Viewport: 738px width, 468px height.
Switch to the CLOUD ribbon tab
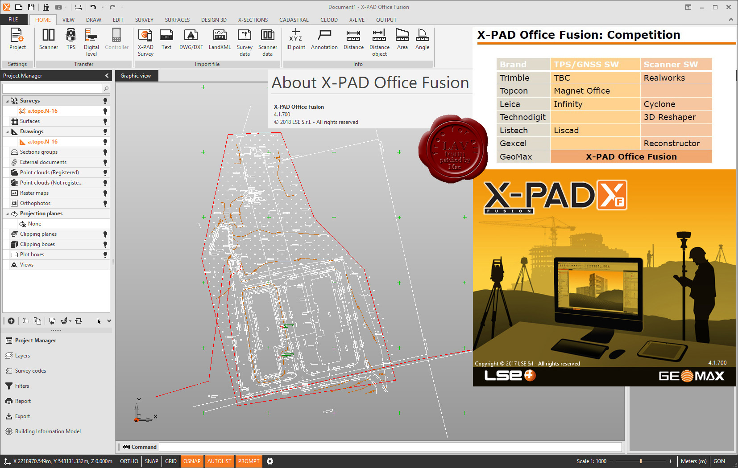click(x=329, y=20)
